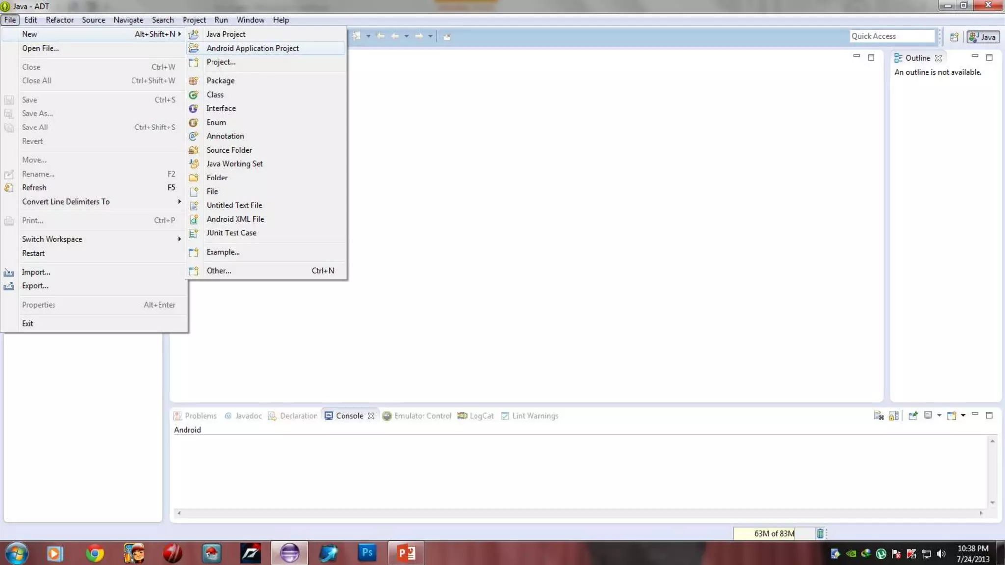
Task: Open Photoshop from the Windows taskbar
Action: coord(367,553)
